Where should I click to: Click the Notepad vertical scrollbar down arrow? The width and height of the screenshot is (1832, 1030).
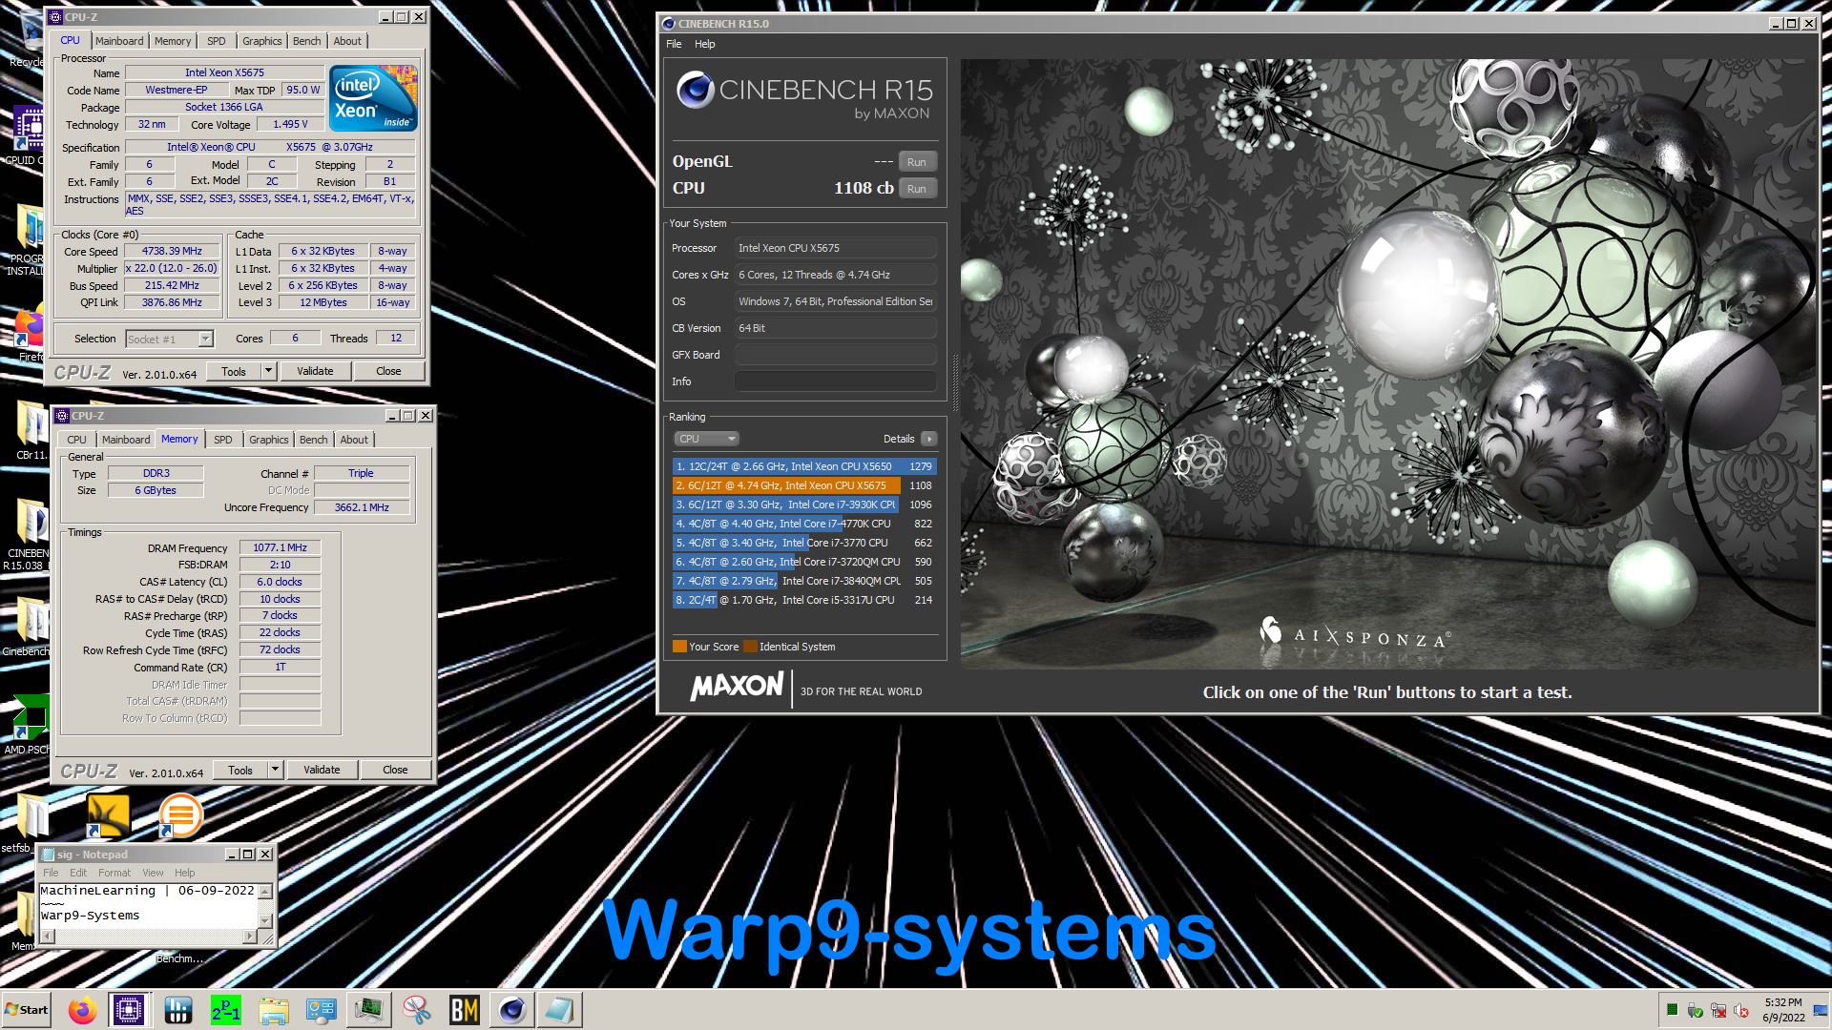point(265,920)
